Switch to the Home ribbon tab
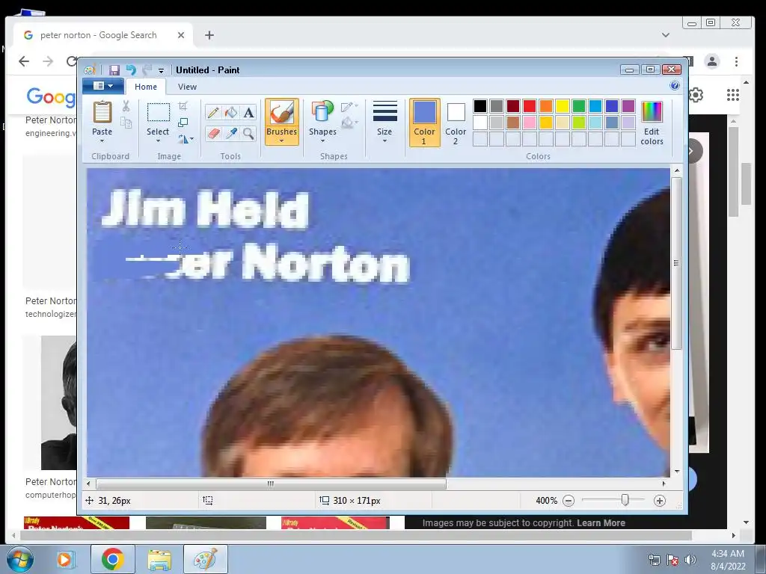The width and height of the screenshot is (766, 574). [x=146, y=87]
